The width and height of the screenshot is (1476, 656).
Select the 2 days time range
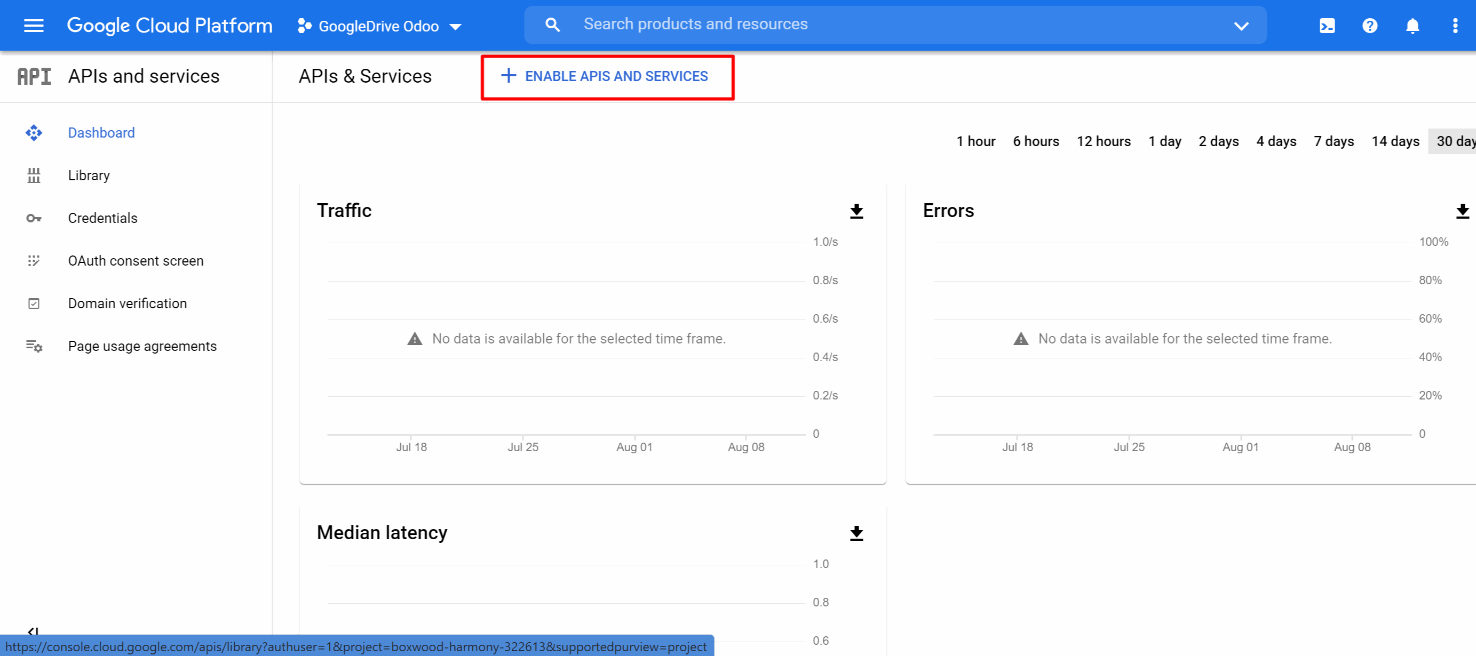click(1219, 141)
